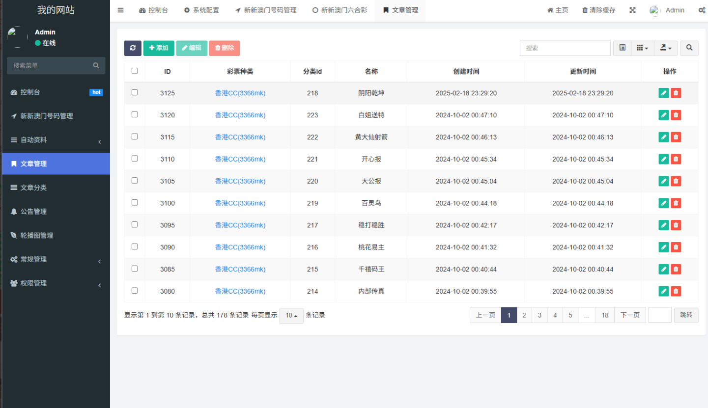Viewport: 708px width, 408px height.
Task: Check the checkbox for ID 3120
Action: tap(135, 114)
